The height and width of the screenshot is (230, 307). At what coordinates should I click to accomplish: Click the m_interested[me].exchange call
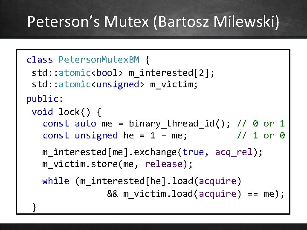click(x=152, y=152)
